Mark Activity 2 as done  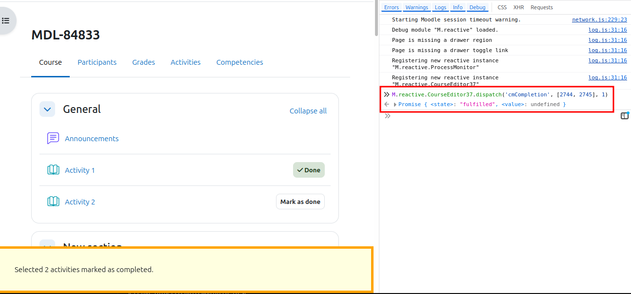(300, 202)
